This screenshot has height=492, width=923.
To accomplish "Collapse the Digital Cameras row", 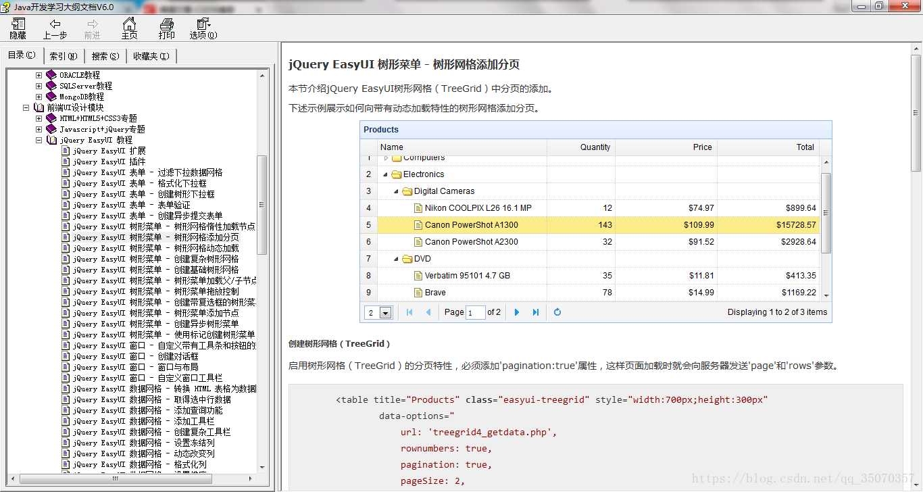I will [397, 191].
